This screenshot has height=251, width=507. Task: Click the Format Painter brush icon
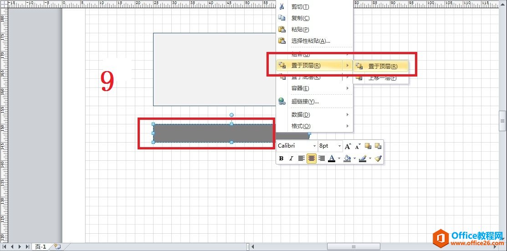(x=378, y=159)
